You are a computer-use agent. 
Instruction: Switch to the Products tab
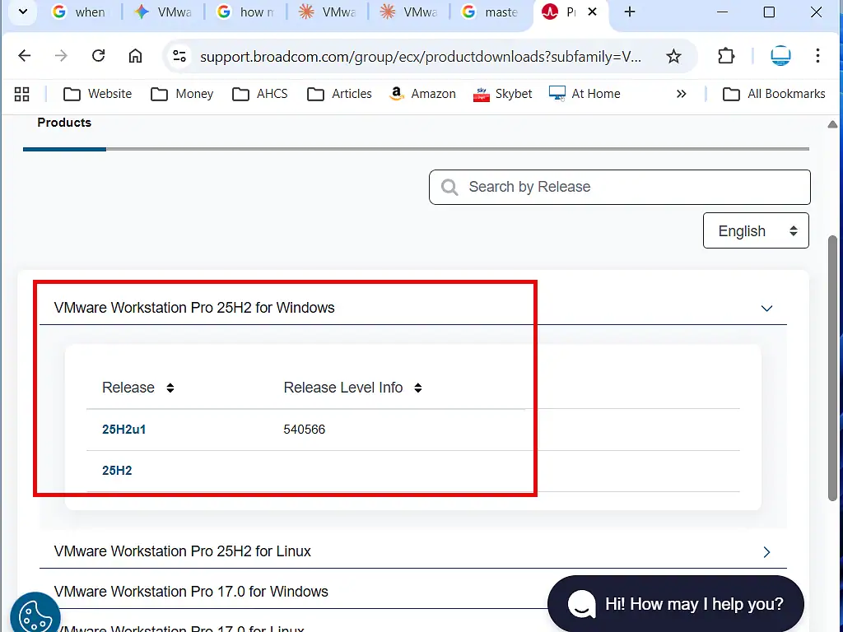(x=64, y=123)
